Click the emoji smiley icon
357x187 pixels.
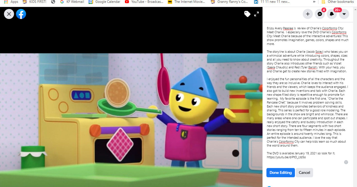[346, 162]
